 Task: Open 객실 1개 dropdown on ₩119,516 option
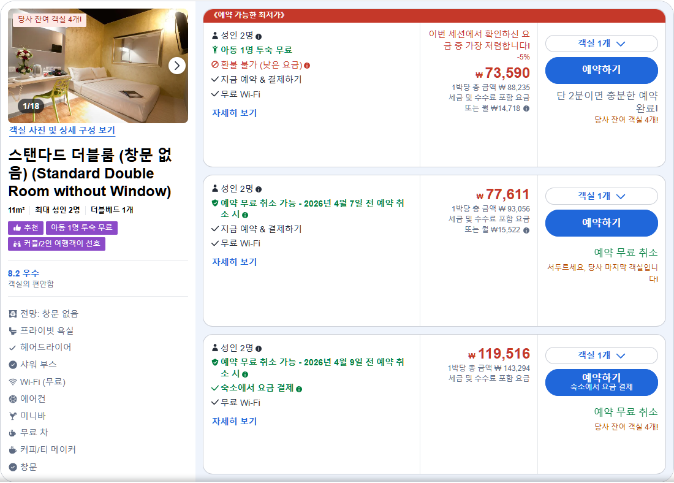pos(601,355)
